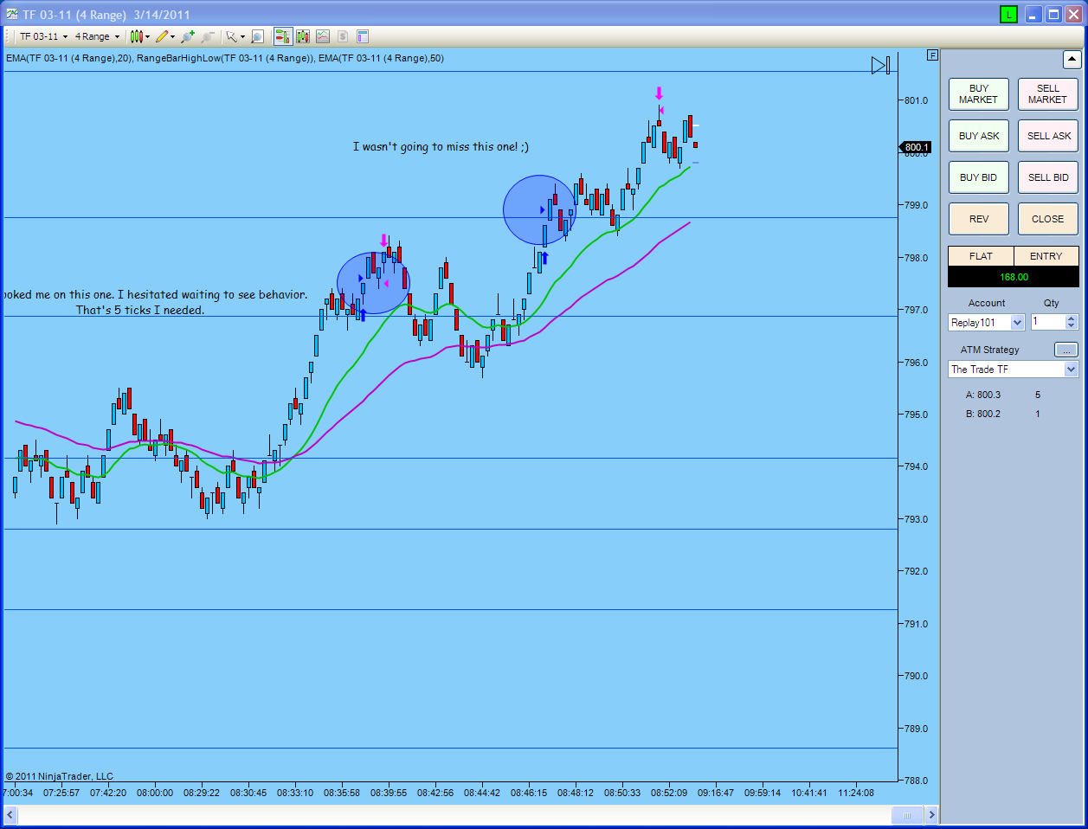The height and width of the screenshot is (829, 1088).
Task: Toggle the Chart Trader panel icon
Action: [x=283, y=36]
